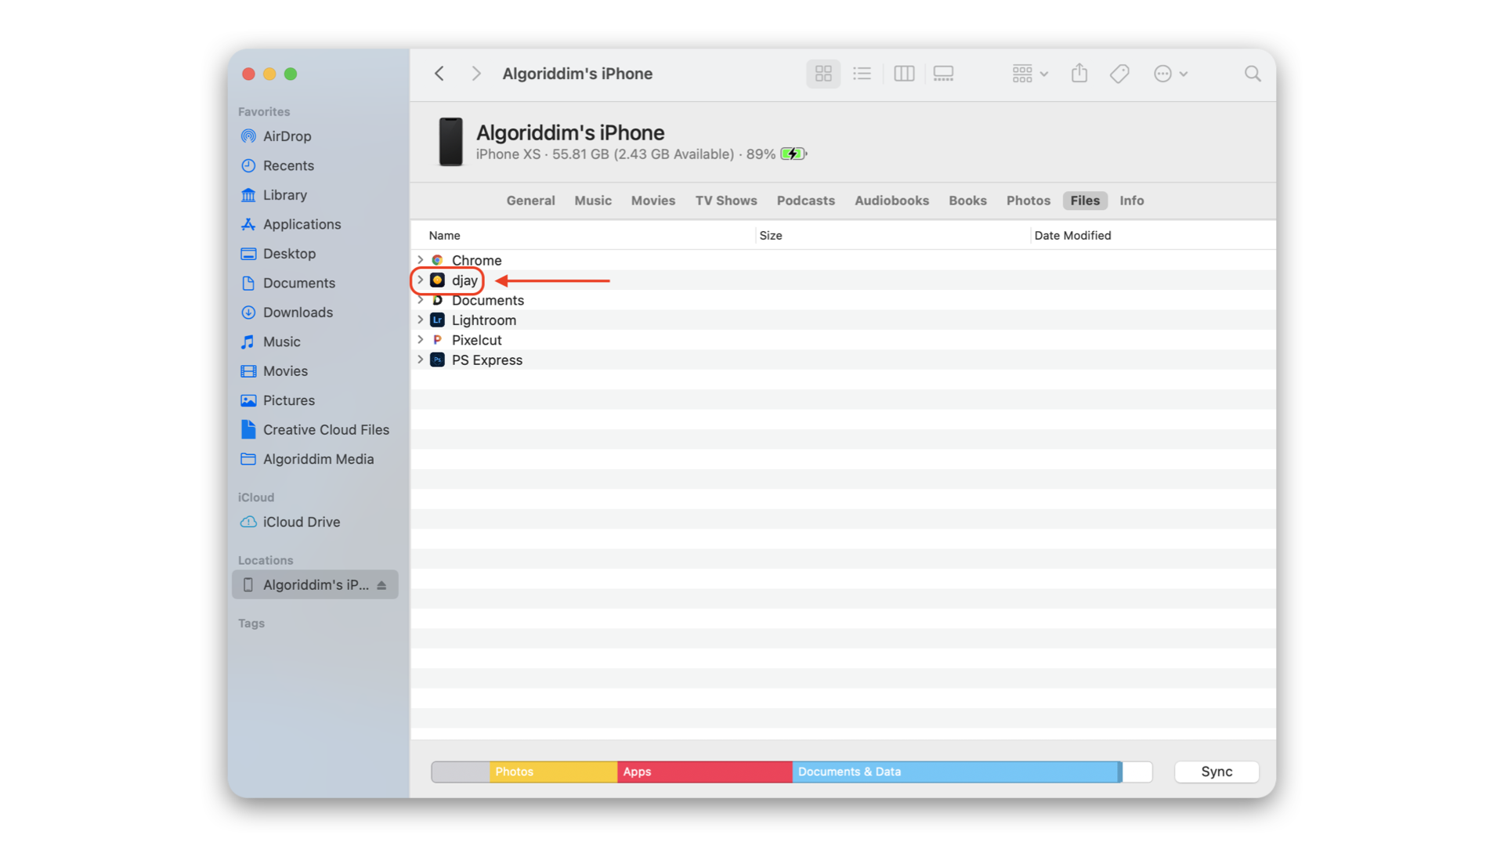Open the More actions ellipsis icon

[x=1164, y=73]
